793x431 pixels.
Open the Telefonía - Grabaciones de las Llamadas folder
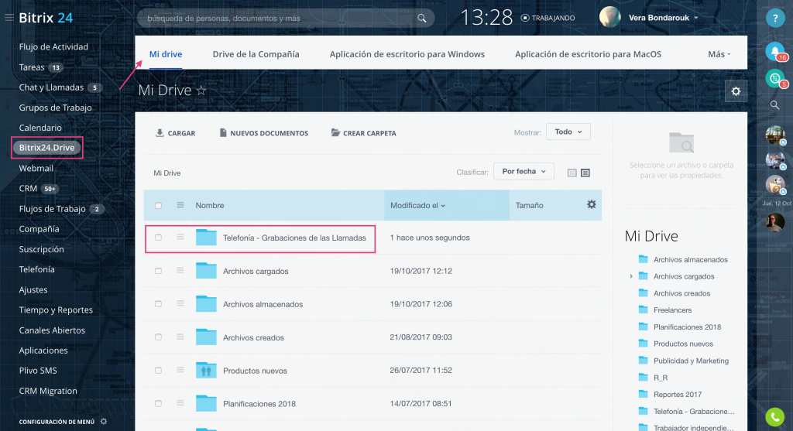click(x=294, y=238)
